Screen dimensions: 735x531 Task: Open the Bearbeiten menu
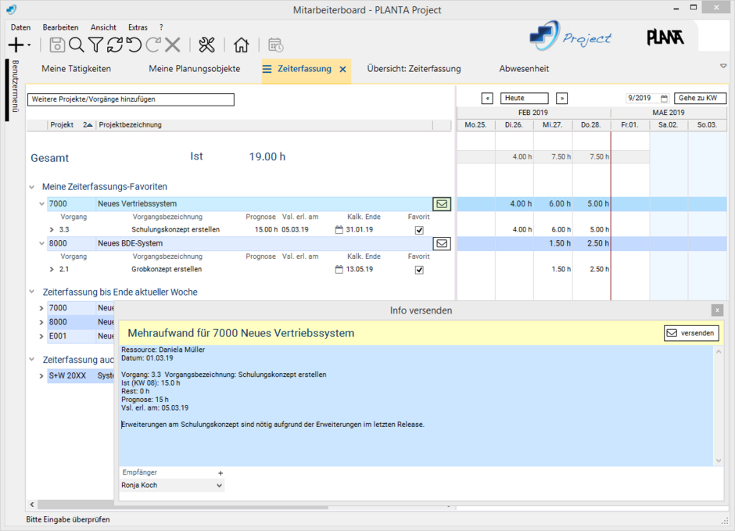coord(60,27)
